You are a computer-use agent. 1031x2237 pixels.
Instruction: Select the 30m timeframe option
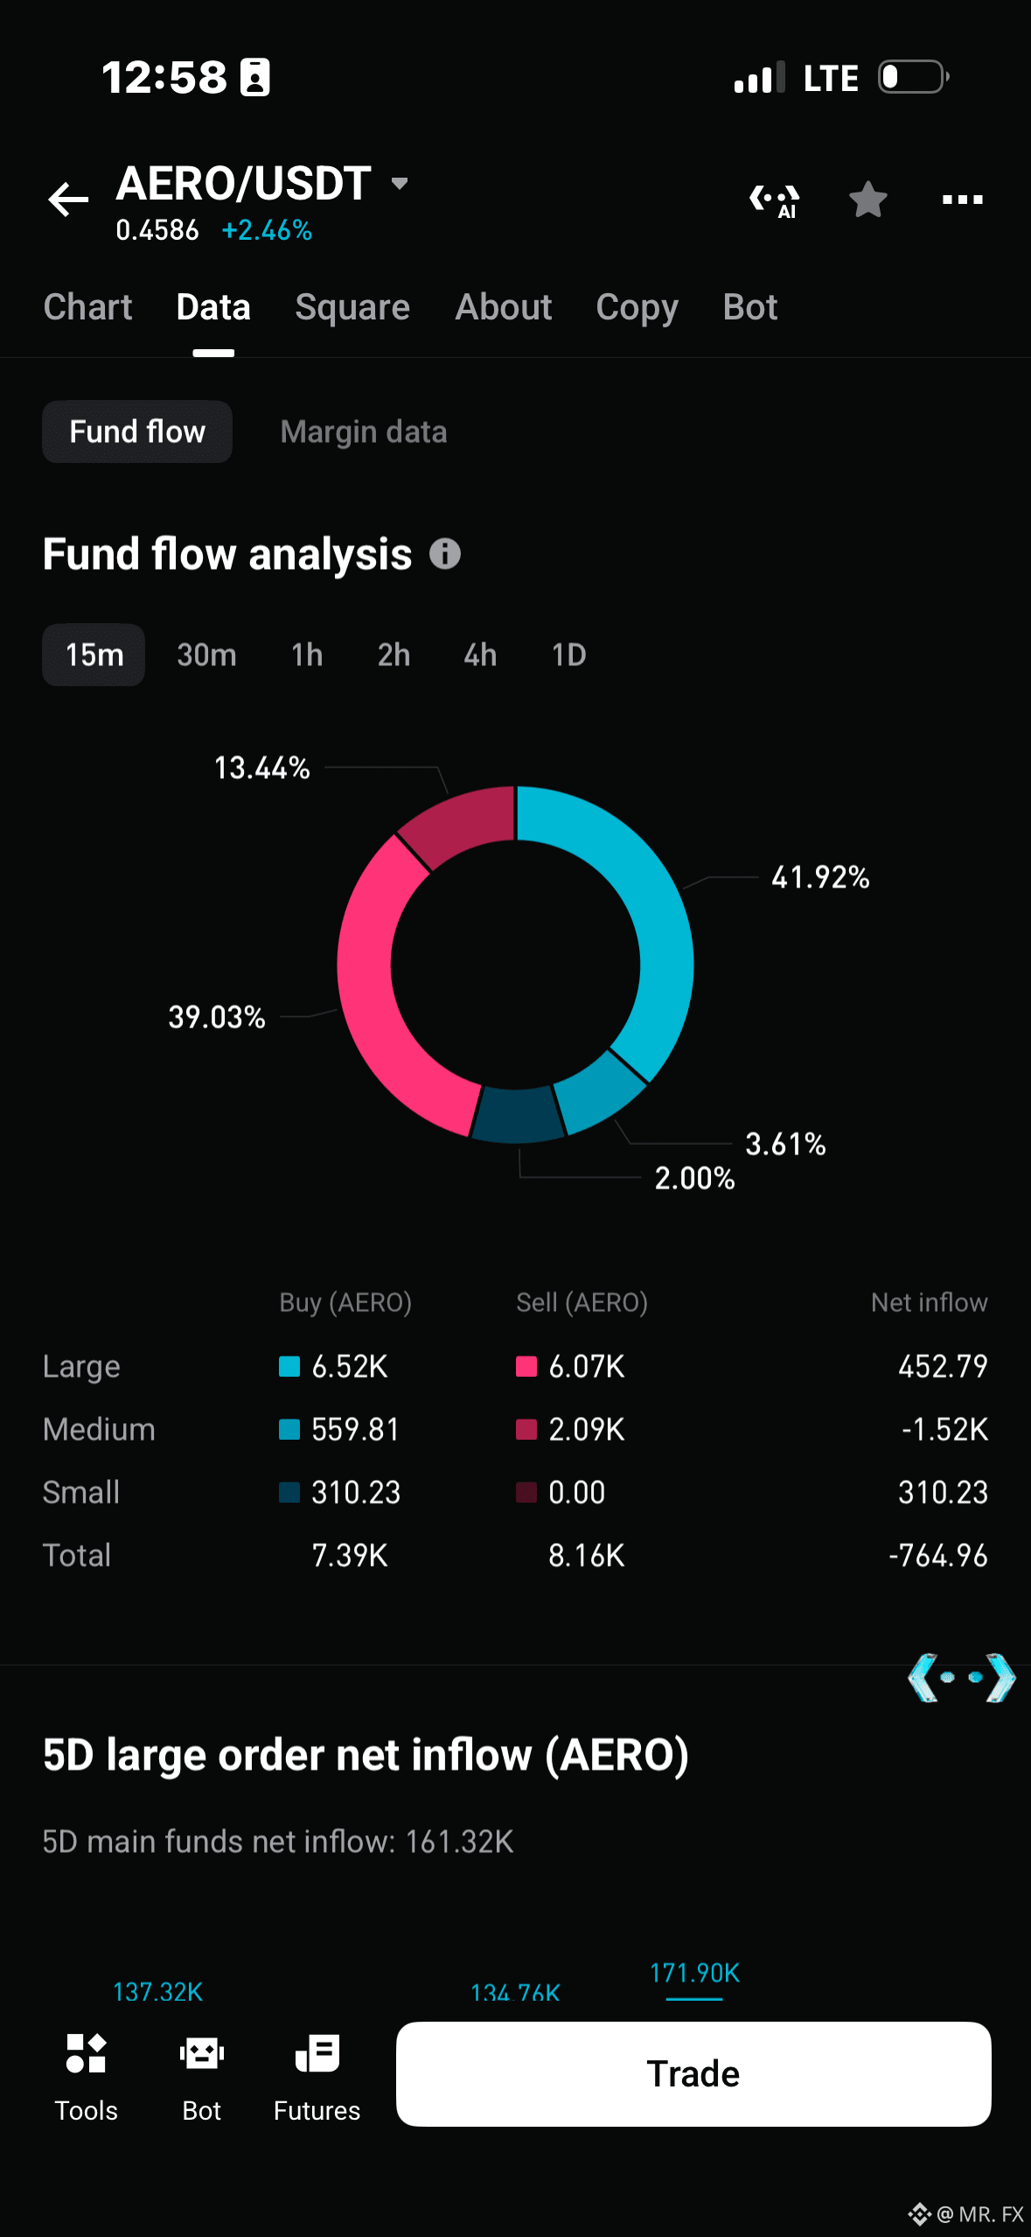point(206,655)
